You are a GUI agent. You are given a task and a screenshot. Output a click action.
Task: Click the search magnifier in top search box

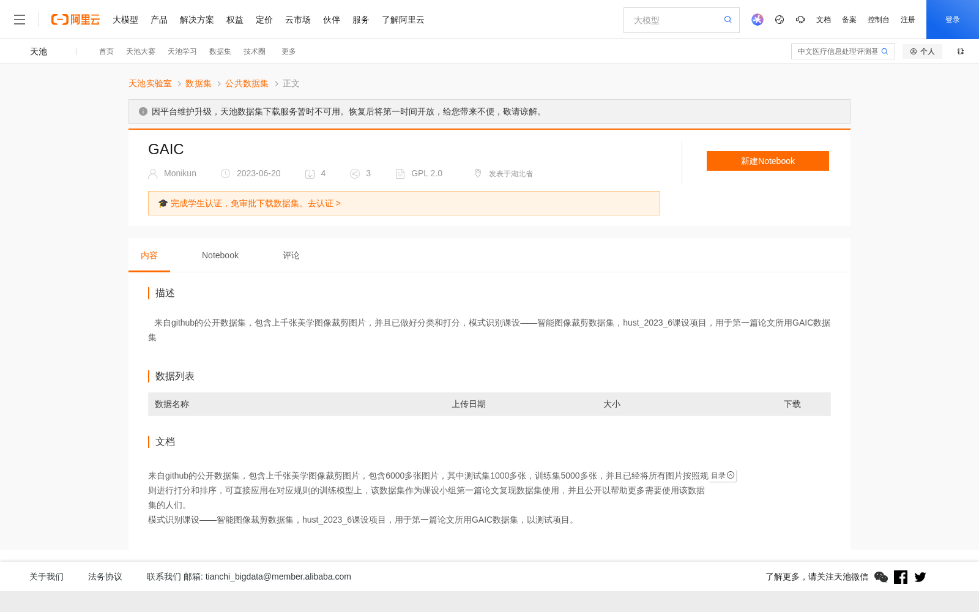(728, 20)
